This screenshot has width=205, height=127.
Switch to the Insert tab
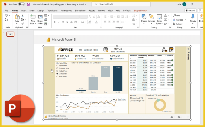(24, 10)
